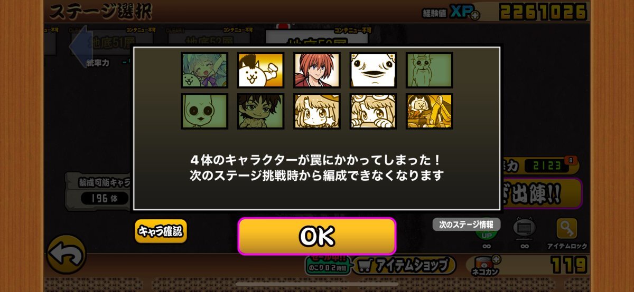Add cat food with ネコカン plus icon
Viewport: 634px width, 292px height.
point(495,259)
